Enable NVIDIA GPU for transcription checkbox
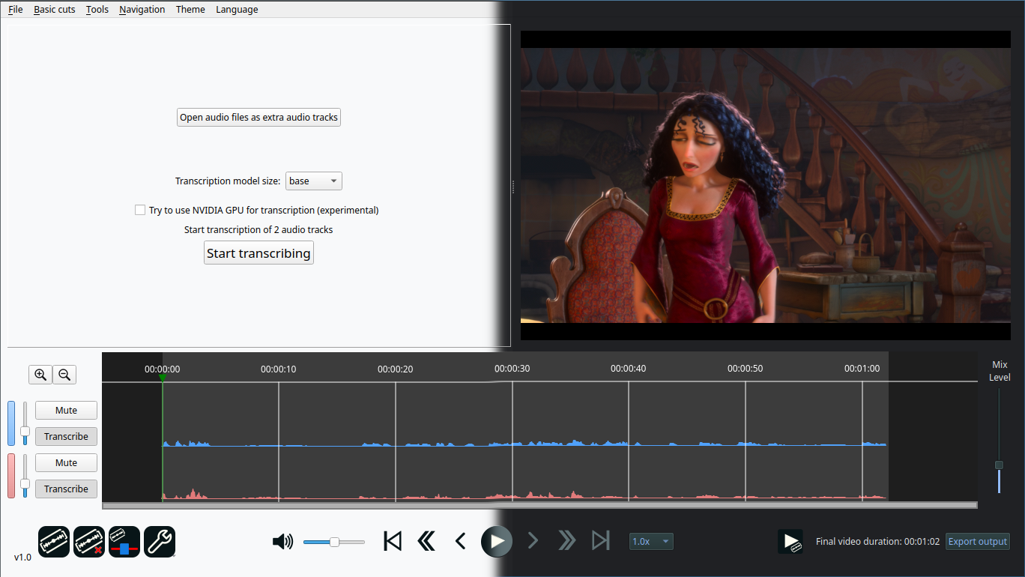 [140, 211]
